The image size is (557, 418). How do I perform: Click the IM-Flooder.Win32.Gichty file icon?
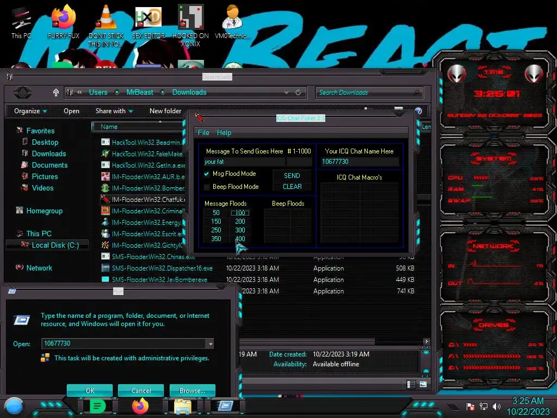[105, 245]
